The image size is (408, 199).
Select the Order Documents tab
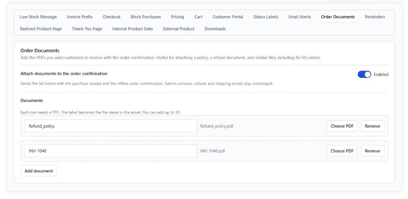click(x=338, y=17)
